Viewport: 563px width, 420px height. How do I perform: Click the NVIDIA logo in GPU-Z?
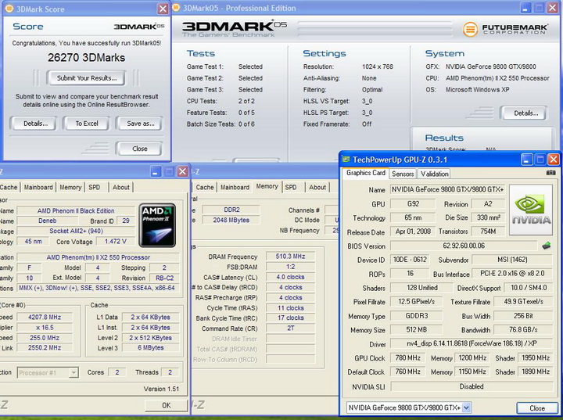click(x=531, y=210)
